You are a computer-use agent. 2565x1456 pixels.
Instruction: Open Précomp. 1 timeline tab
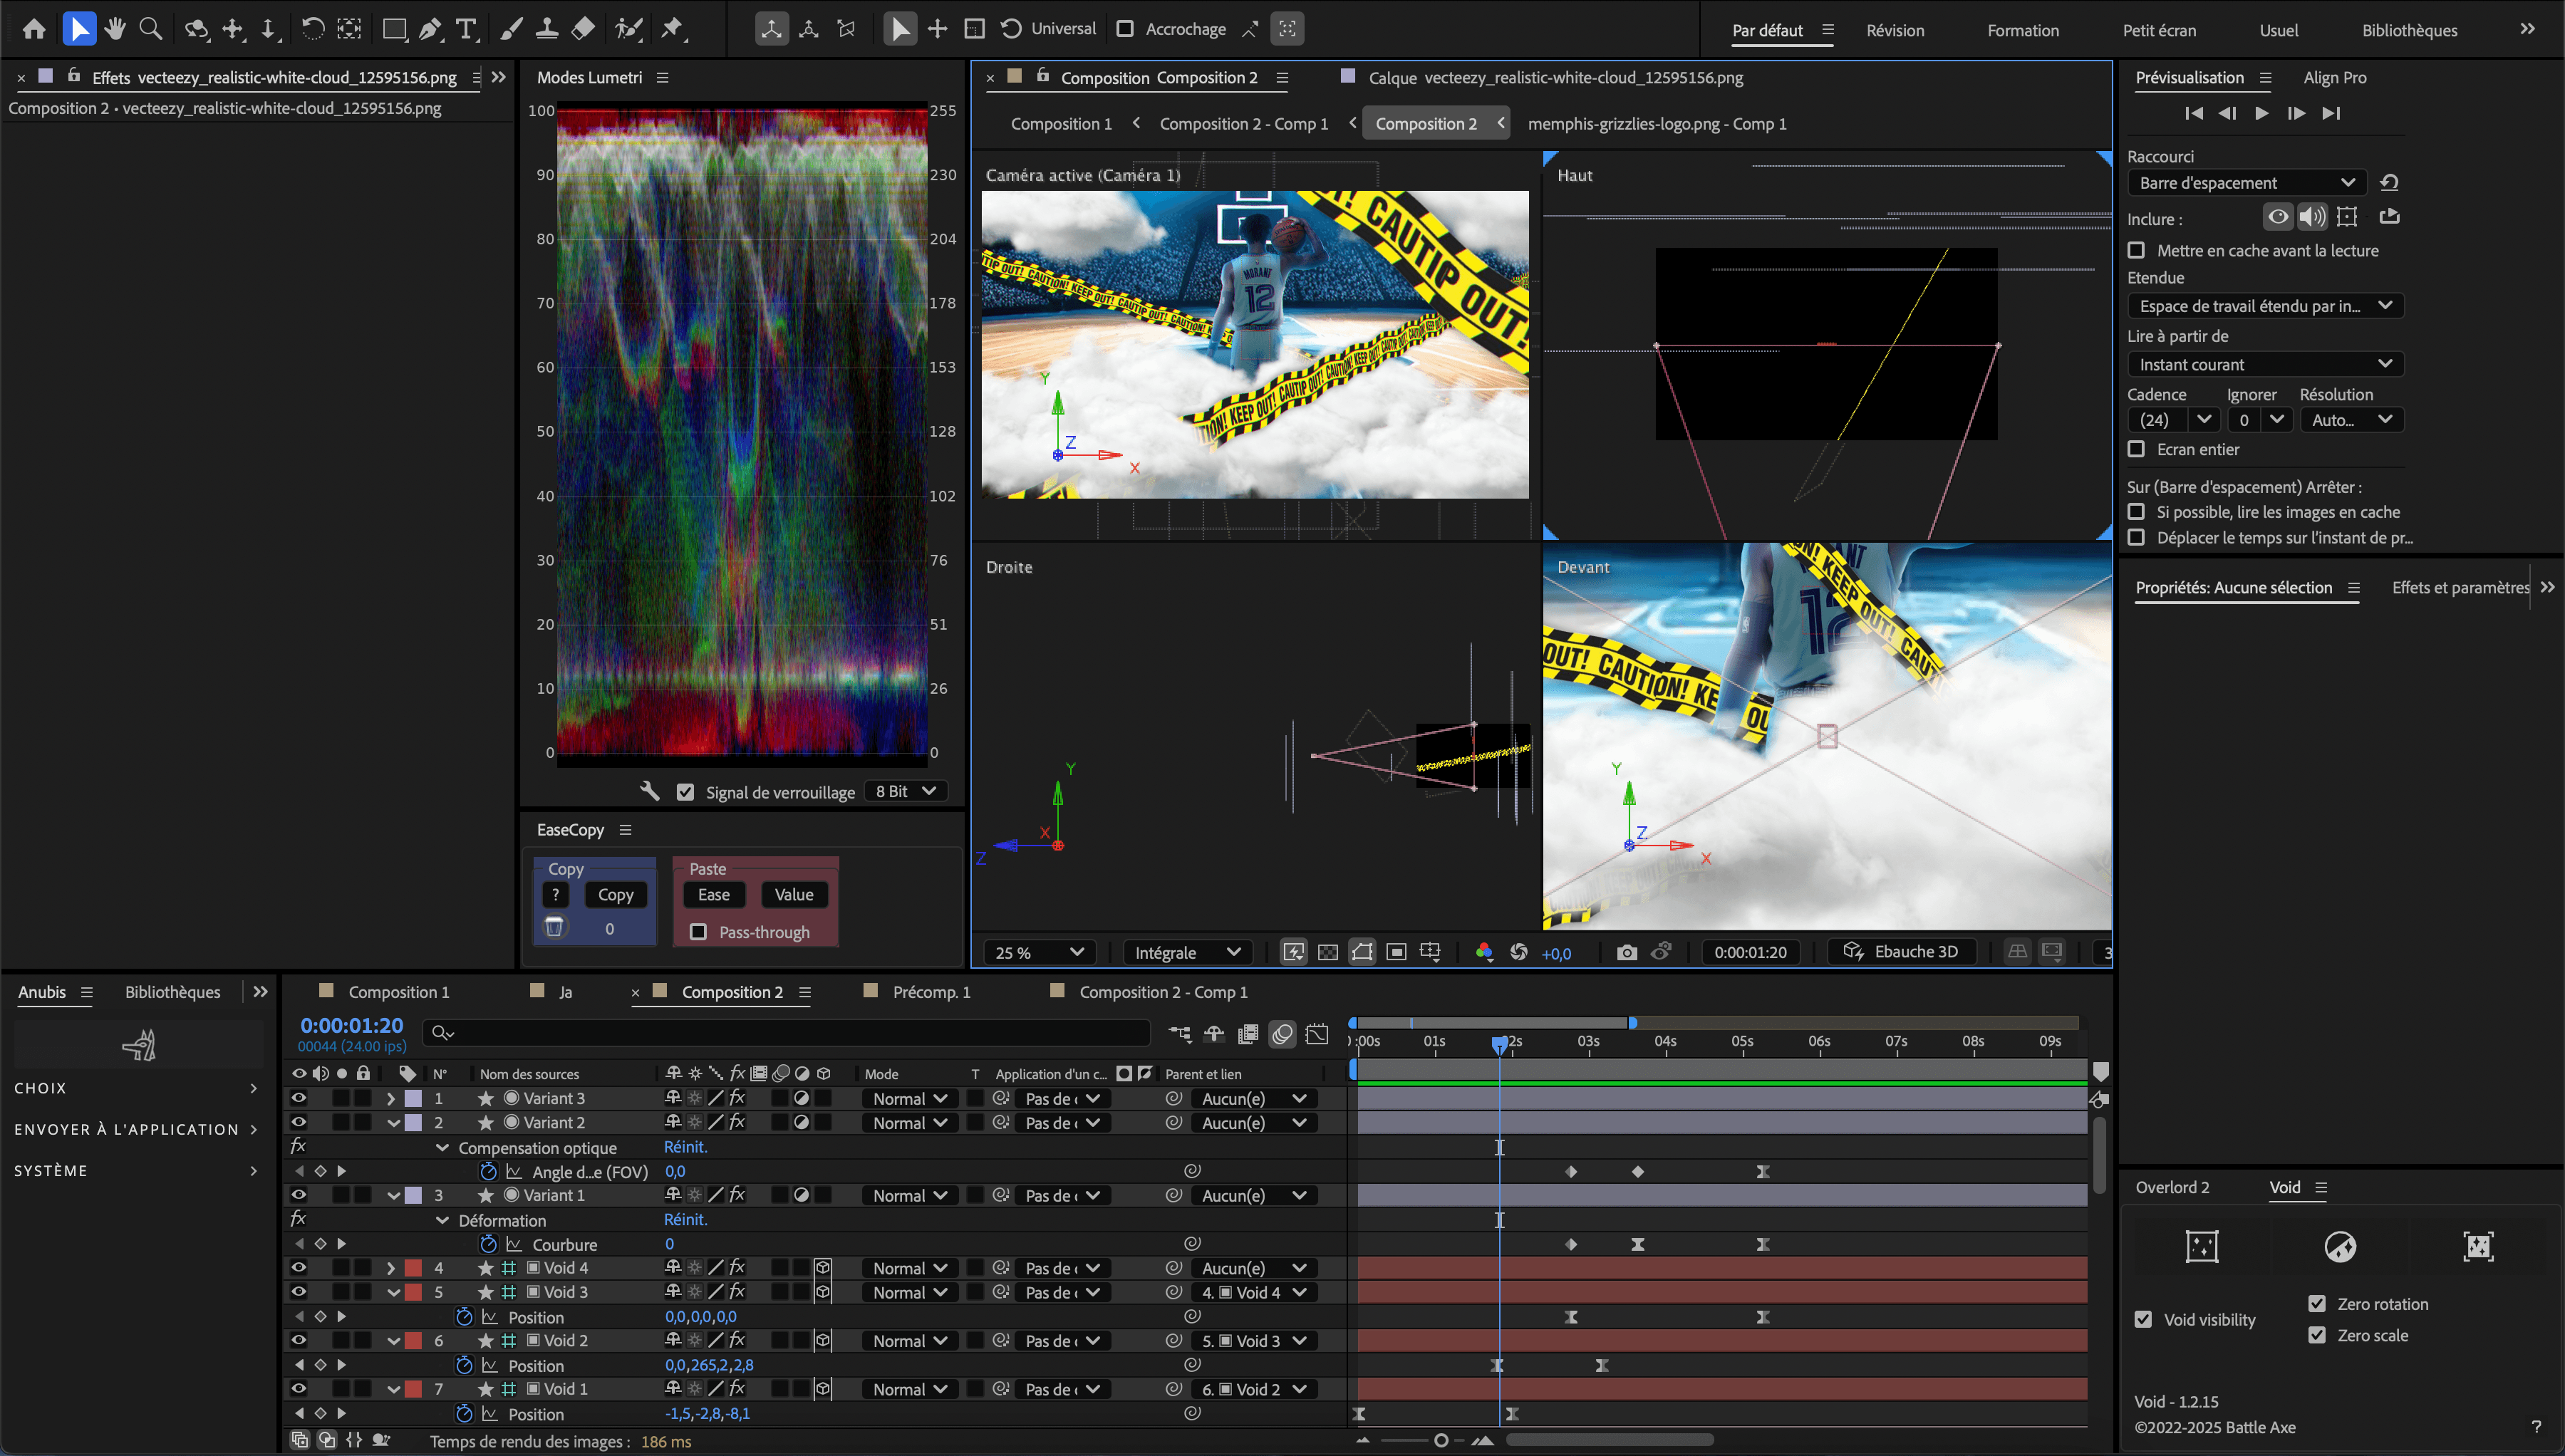931,992
